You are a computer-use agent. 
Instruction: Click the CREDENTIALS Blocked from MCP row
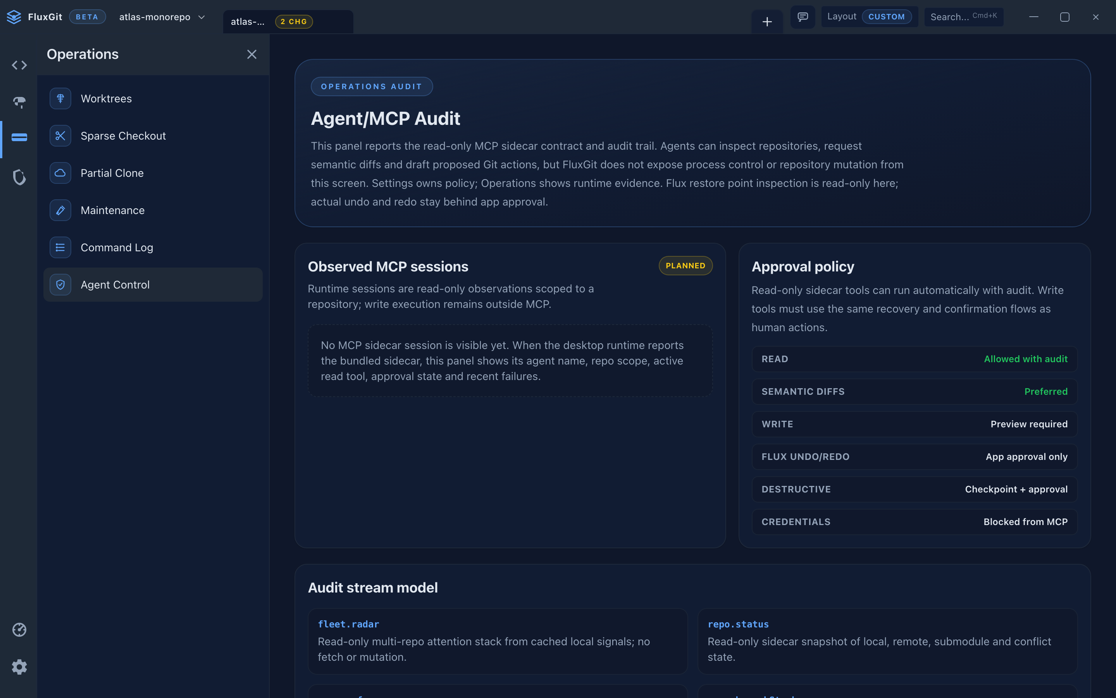pyautogui.click(x=914, y=522)
